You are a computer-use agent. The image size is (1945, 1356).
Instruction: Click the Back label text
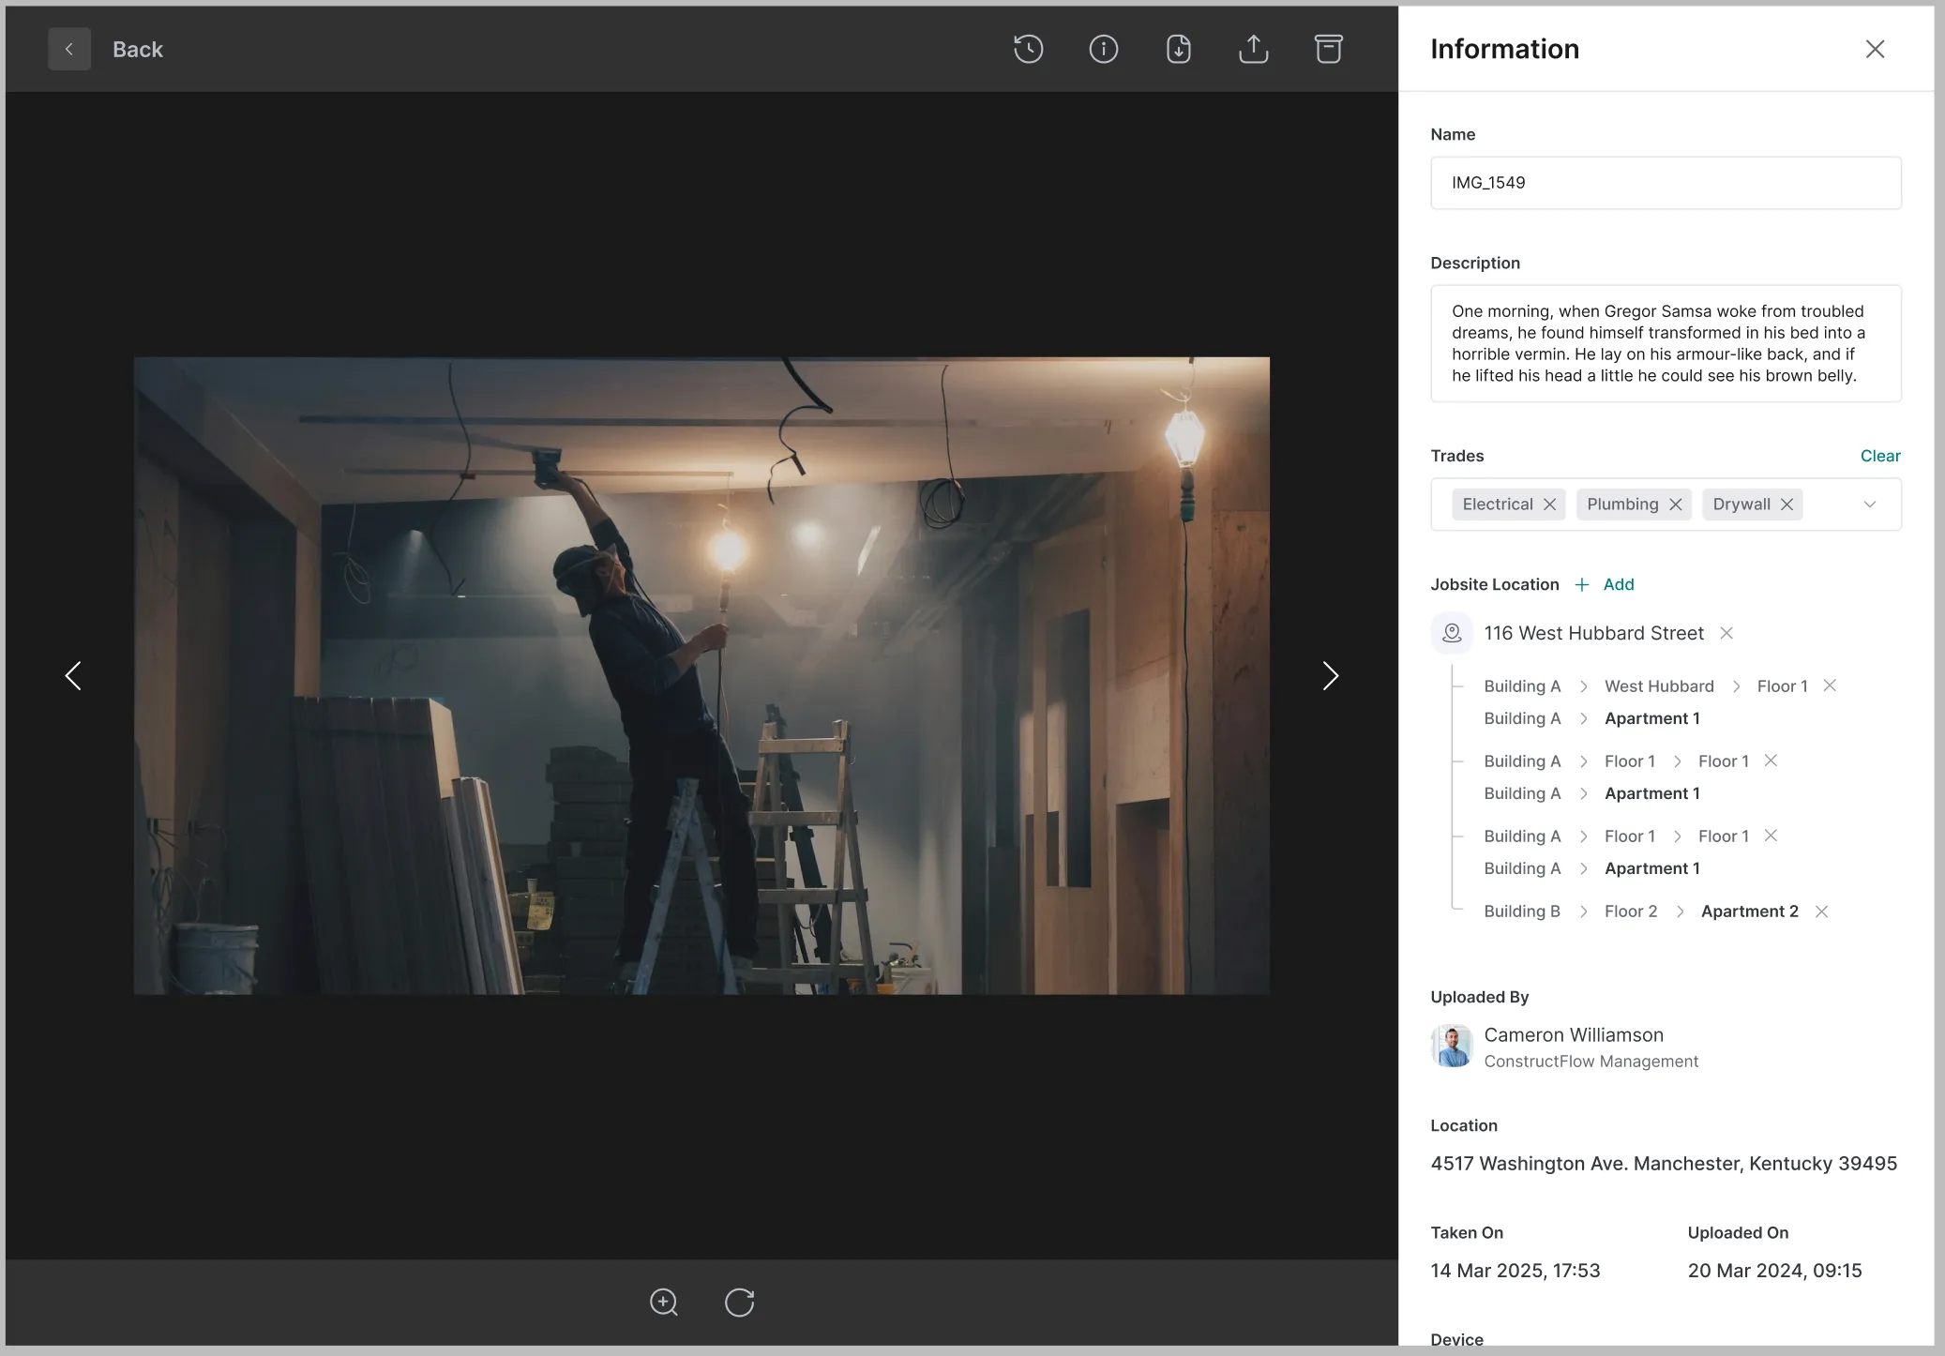point(138,50)
